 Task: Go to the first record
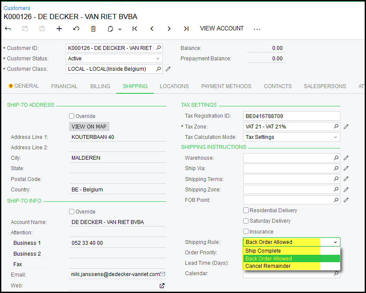135,29
